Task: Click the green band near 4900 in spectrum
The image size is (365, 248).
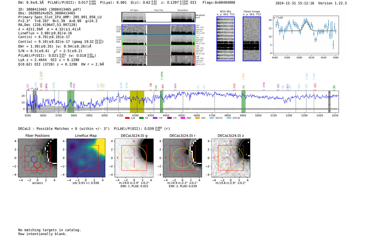Action: click(x=244, y=102)
